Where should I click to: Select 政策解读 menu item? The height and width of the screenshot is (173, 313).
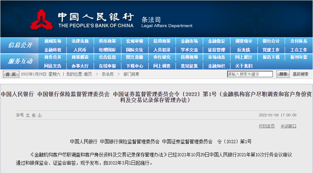80,57
